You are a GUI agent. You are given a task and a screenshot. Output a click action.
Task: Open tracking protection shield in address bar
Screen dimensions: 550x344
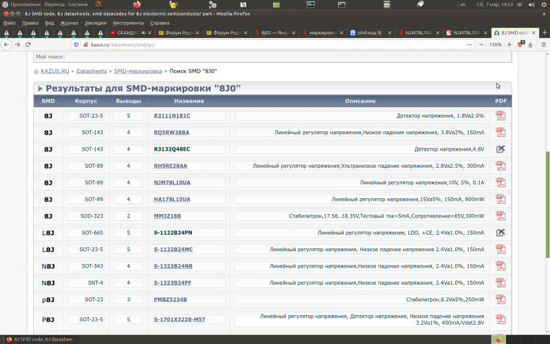(x=76, y=45)
